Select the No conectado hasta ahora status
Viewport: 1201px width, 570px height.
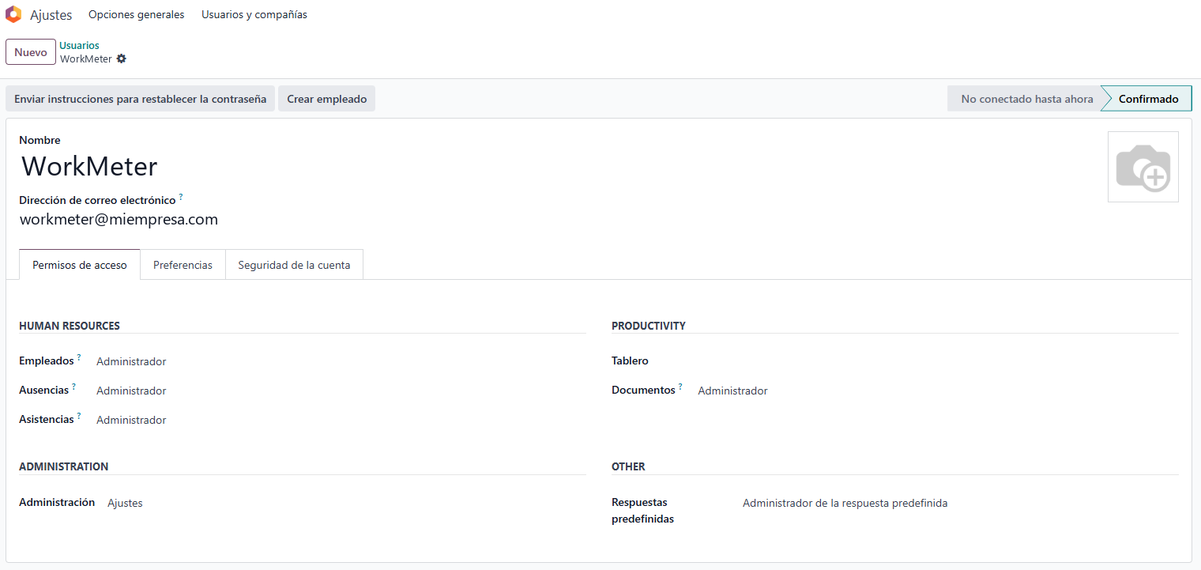[x=1026, y=99]
